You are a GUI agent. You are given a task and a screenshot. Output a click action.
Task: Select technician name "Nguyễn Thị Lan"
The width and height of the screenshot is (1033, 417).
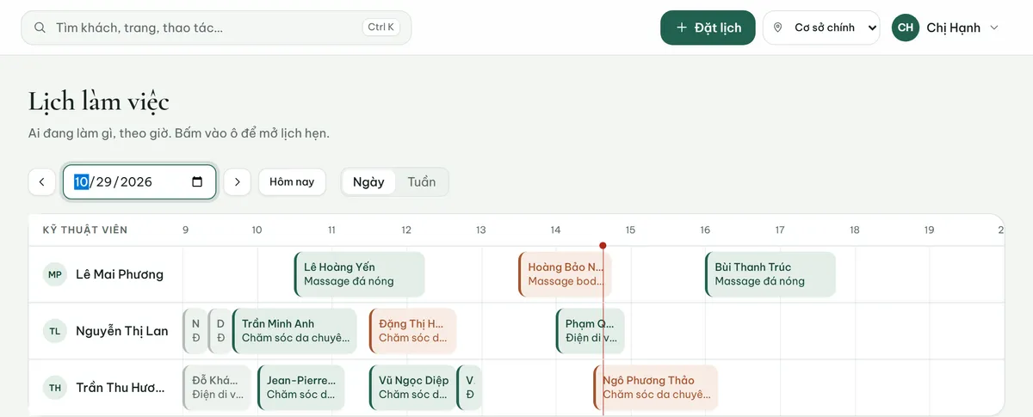coord(122,331)
